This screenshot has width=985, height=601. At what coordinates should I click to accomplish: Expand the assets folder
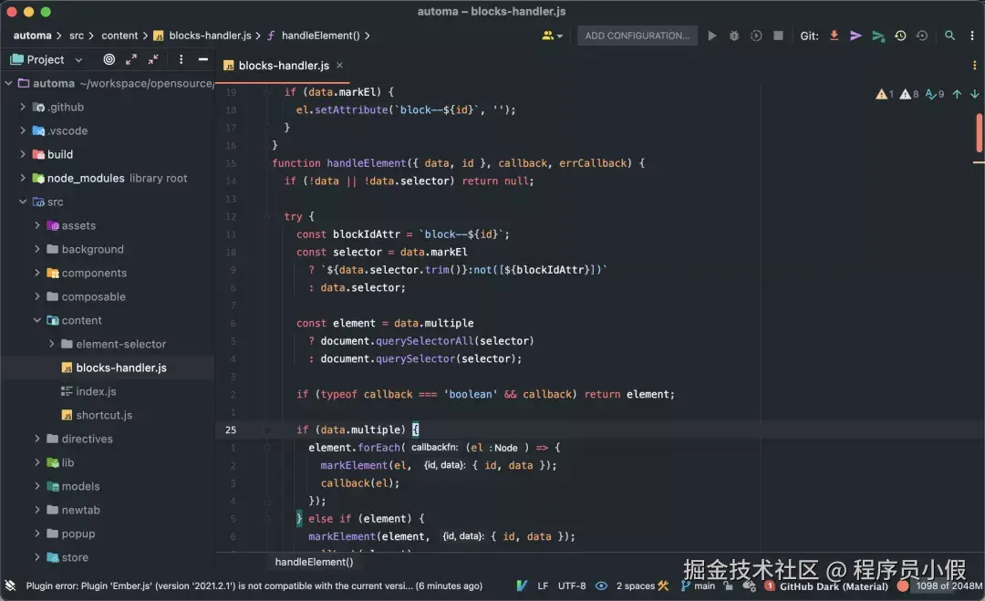pos(37,225)
